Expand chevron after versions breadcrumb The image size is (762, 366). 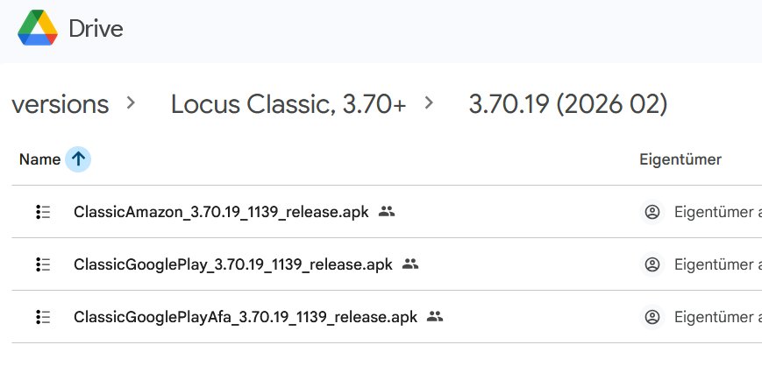click(x=132, y=103)
